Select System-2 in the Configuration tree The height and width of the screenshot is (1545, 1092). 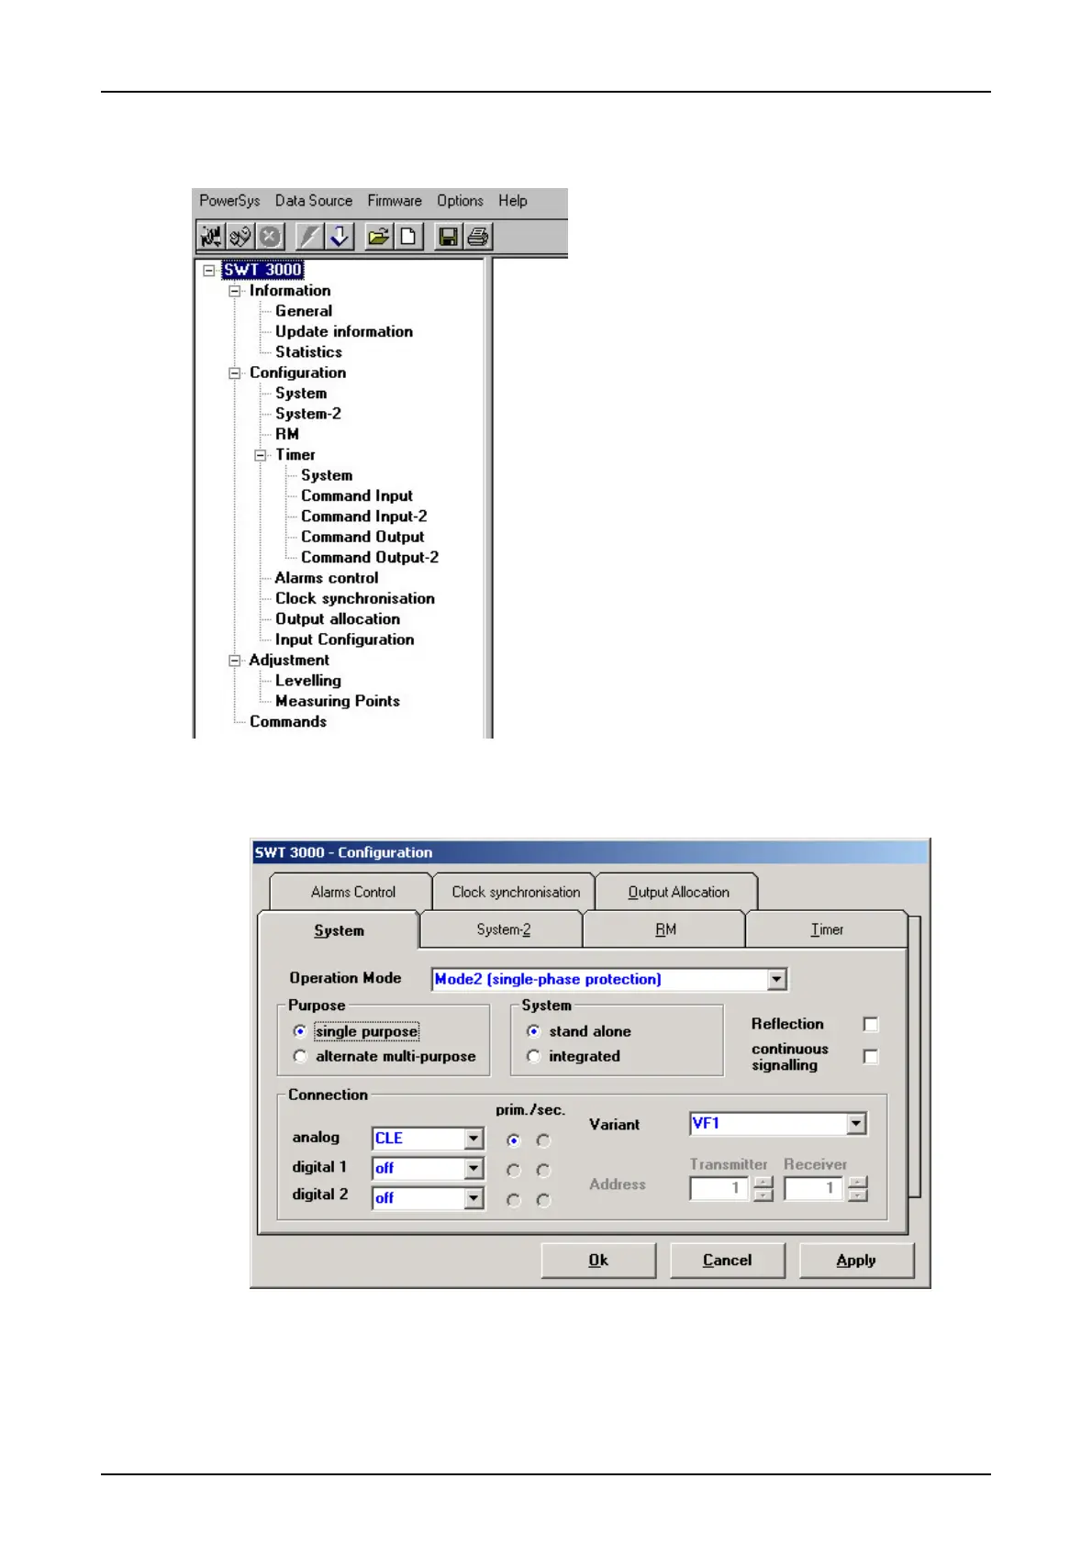(308, 414)
